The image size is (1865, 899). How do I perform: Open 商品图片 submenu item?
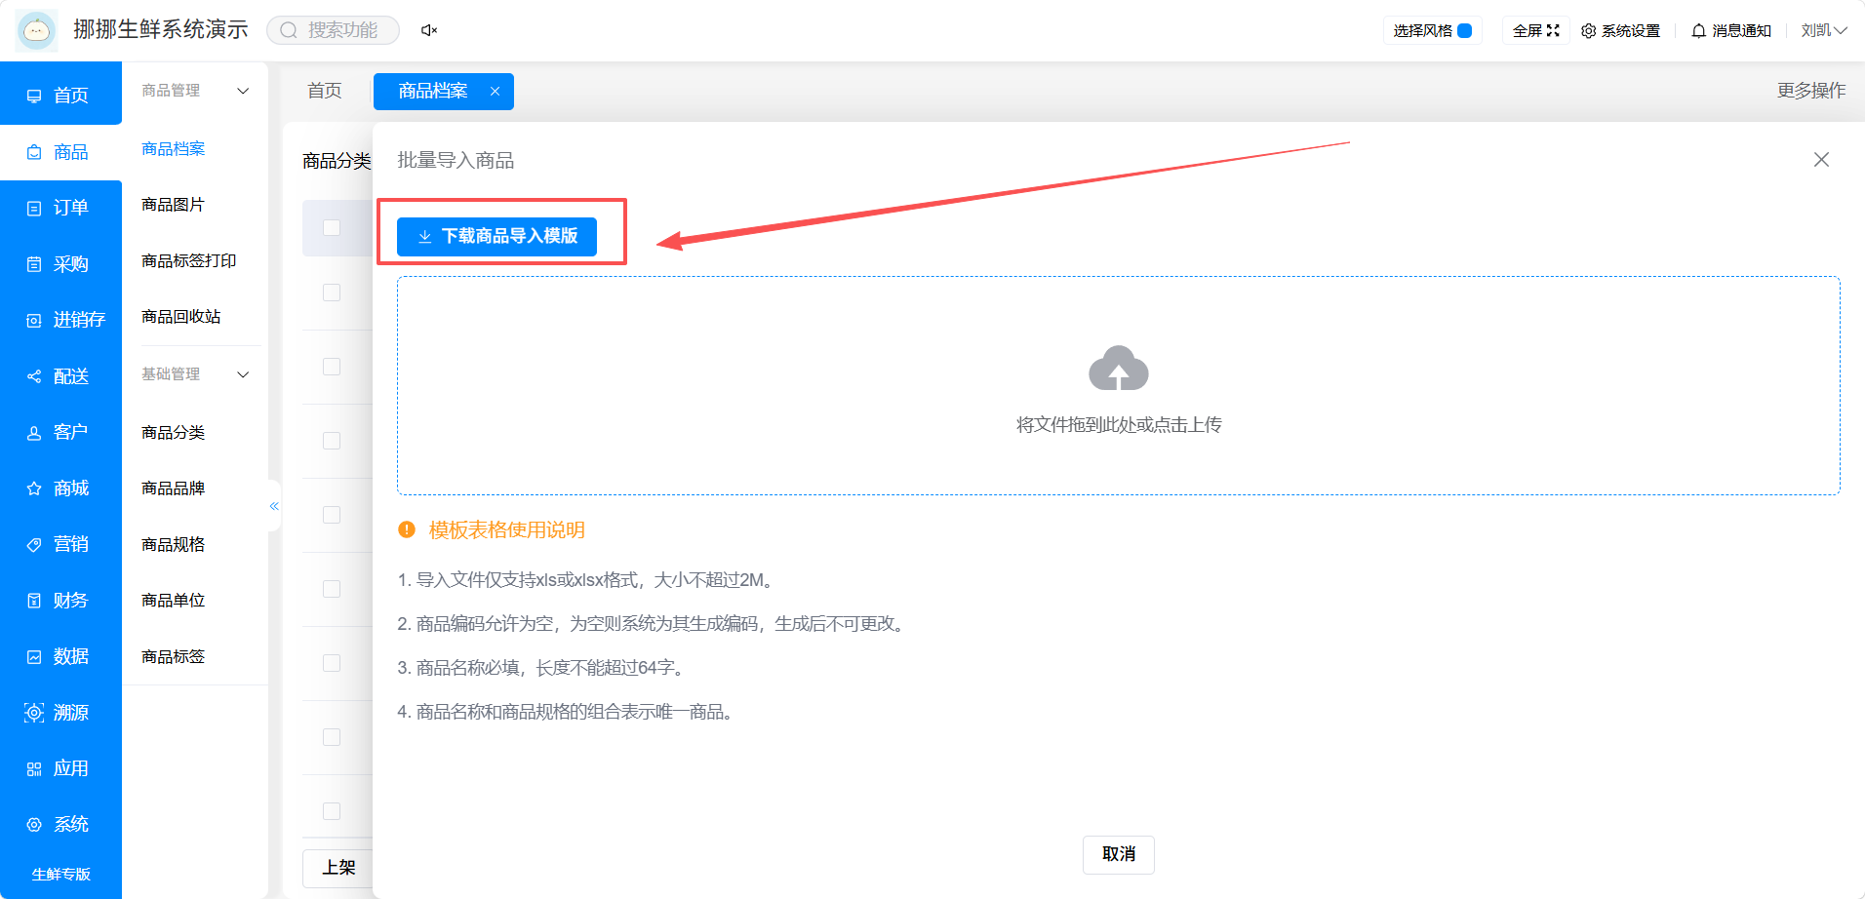pos(174,205)
